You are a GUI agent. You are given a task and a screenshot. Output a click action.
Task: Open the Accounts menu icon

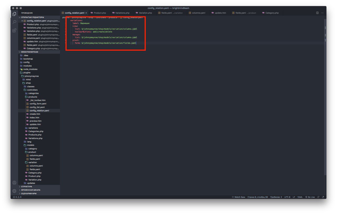click(x=14, y=183)
